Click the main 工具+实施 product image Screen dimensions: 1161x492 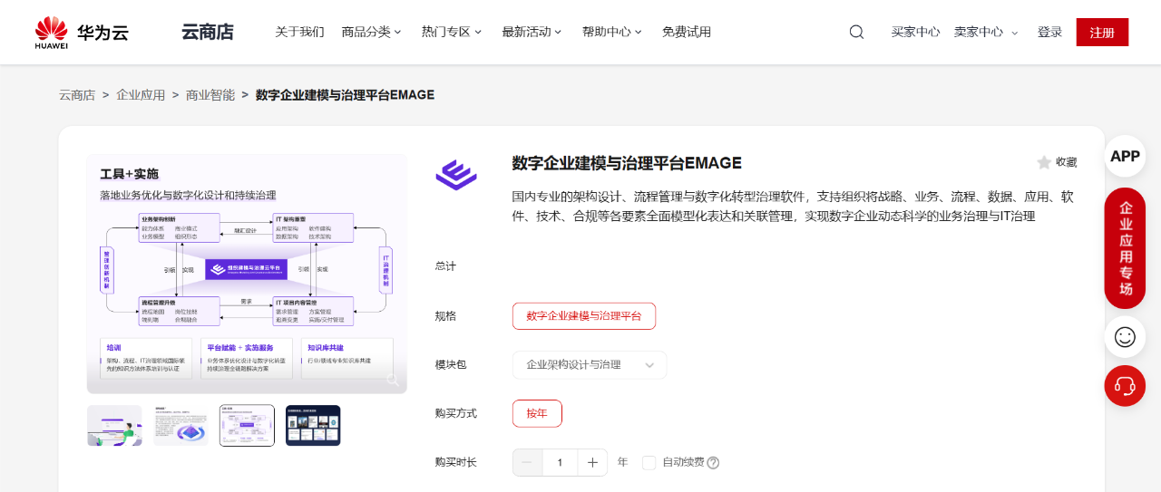pos(247,274)
